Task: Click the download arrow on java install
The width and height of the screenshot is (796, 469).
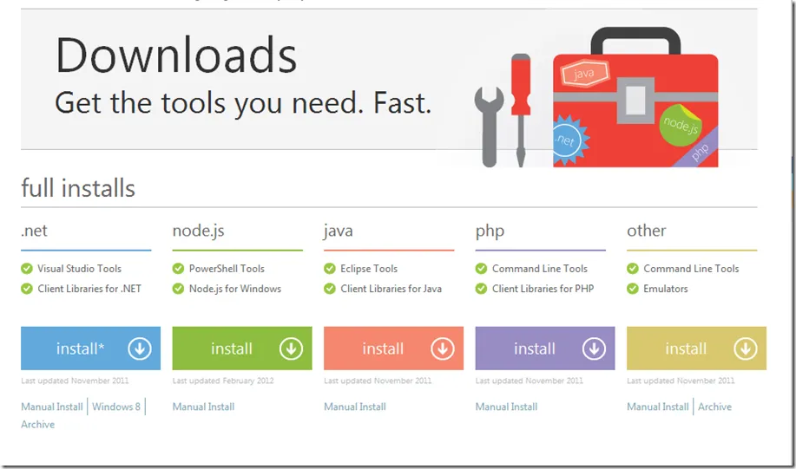Action: [x=443, y=348]
